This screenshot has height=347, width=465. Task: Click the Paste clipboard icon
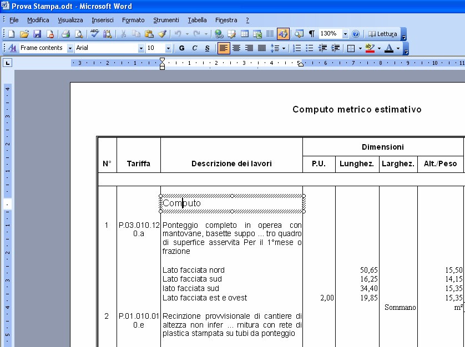[149, 34]
